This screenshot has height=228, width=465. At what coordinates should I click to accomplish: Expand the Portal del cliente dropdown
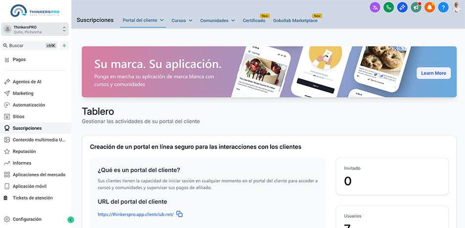coord(143,20)
